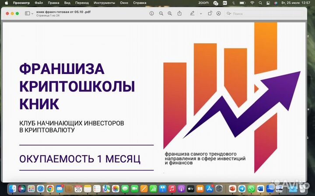Viewport: 315px width, 196px height.
Task: Open App Store in the Dock
Action: click(x=210, y=189)
